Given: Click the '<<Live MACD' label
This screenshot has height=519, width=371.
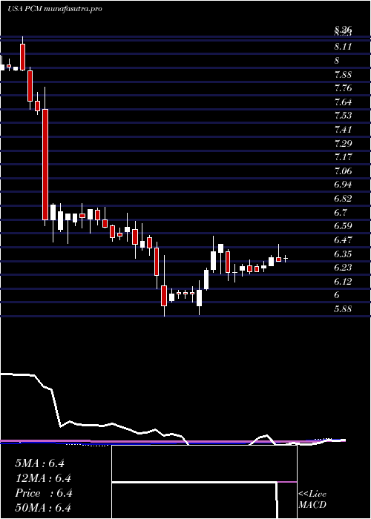Looking at the screenshot, I should pos(312,500).
